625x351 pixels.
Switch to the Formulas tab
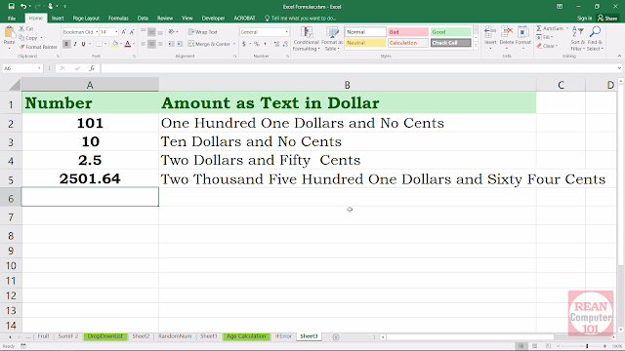118,19
